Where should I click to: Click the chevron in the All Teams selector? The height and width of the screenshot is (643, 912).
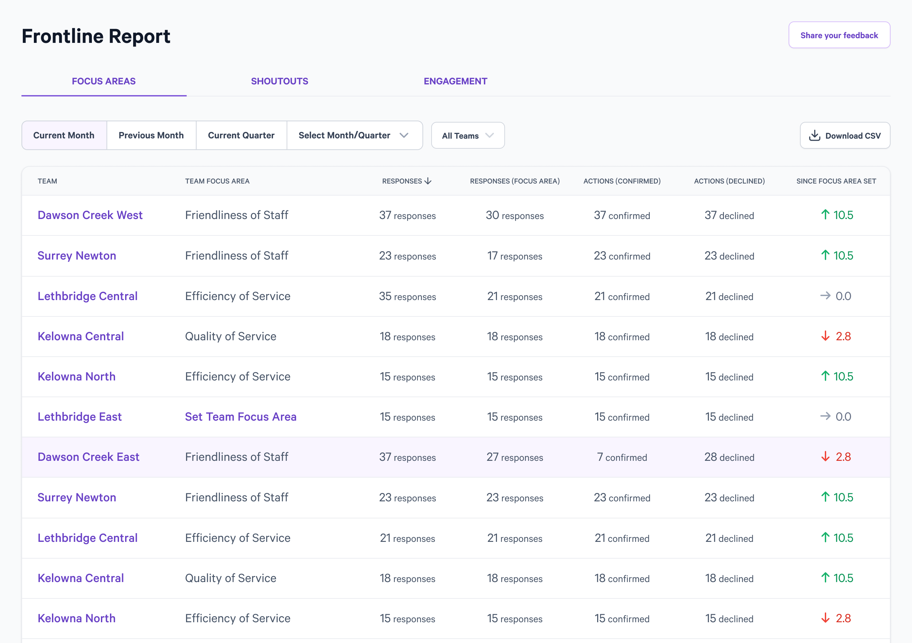[x=490, y=135]
